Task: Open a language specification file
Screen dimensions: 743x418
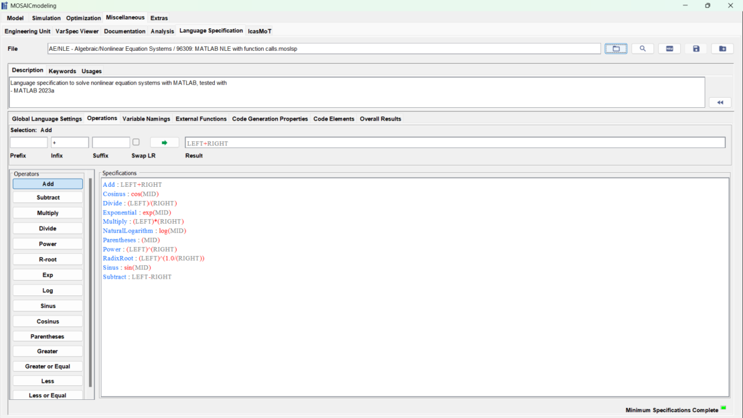Action: pyautogui.click(x=616, y=48)
